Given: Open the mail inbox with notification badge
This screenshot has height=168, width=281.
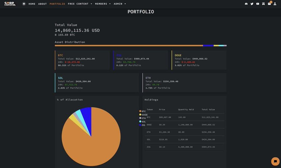Looking at the screenshot, I should [269, 4].
